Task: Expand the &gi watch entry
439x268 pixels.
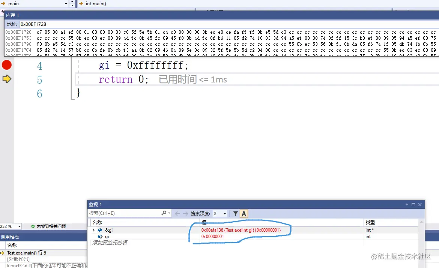Action: [93, 230]
